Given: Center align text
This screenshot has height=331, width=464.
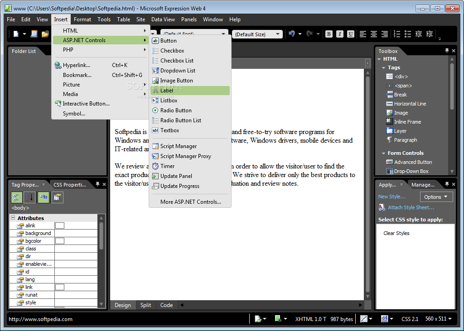Looking at the screenshot, I should tap(374, 34).
